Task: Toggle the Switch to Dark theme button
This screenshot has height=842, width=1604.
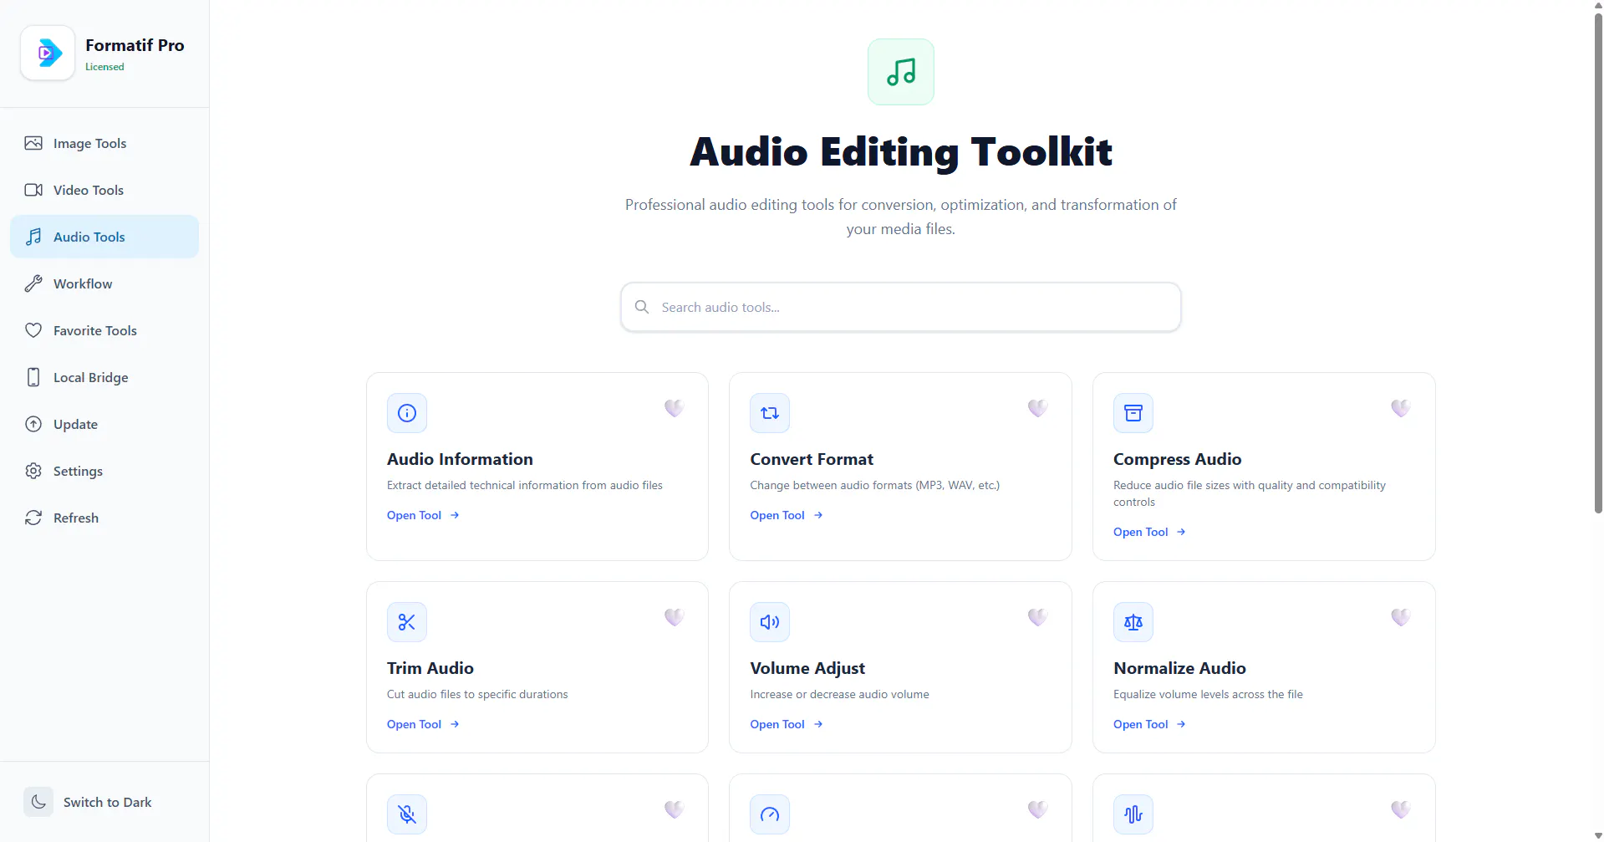Action: pyautogui.click(x=104, y=802)
